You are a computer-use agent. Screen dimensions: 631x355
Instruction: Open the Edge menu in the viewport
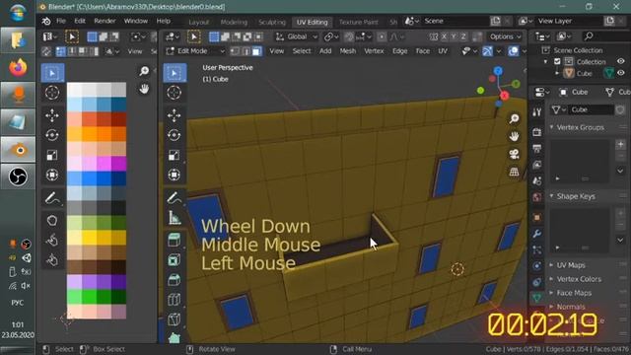[x=399, y=51]
